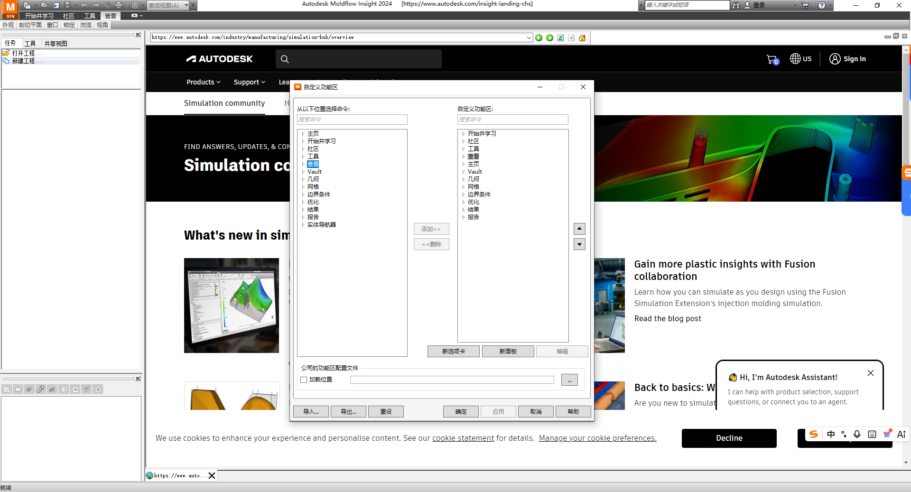Expand the 网格 node in left command tree
Viewport: 911px width, 492px height.
coord(303,187)
